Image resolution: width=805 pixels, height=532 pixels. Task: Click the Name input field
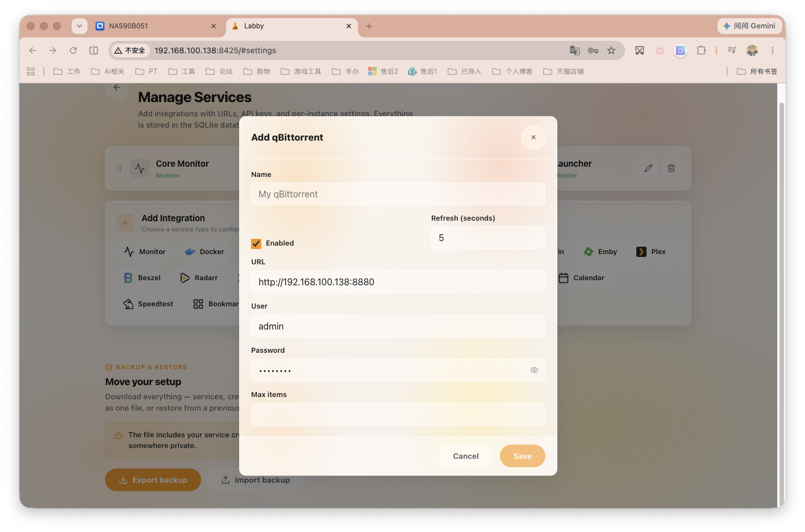(398, 194)
